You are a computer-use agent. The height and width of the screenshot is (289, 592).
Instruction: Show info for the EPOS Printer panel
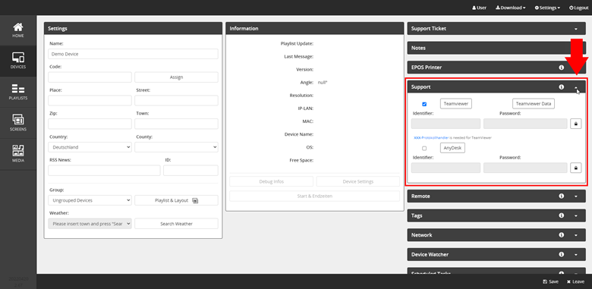pos(561,68)
